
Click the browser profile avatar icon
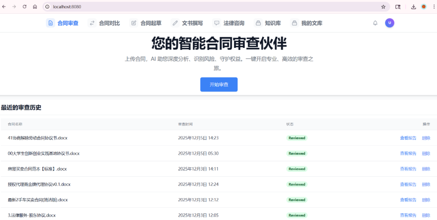pyautogui.click(x=424, y=7)
